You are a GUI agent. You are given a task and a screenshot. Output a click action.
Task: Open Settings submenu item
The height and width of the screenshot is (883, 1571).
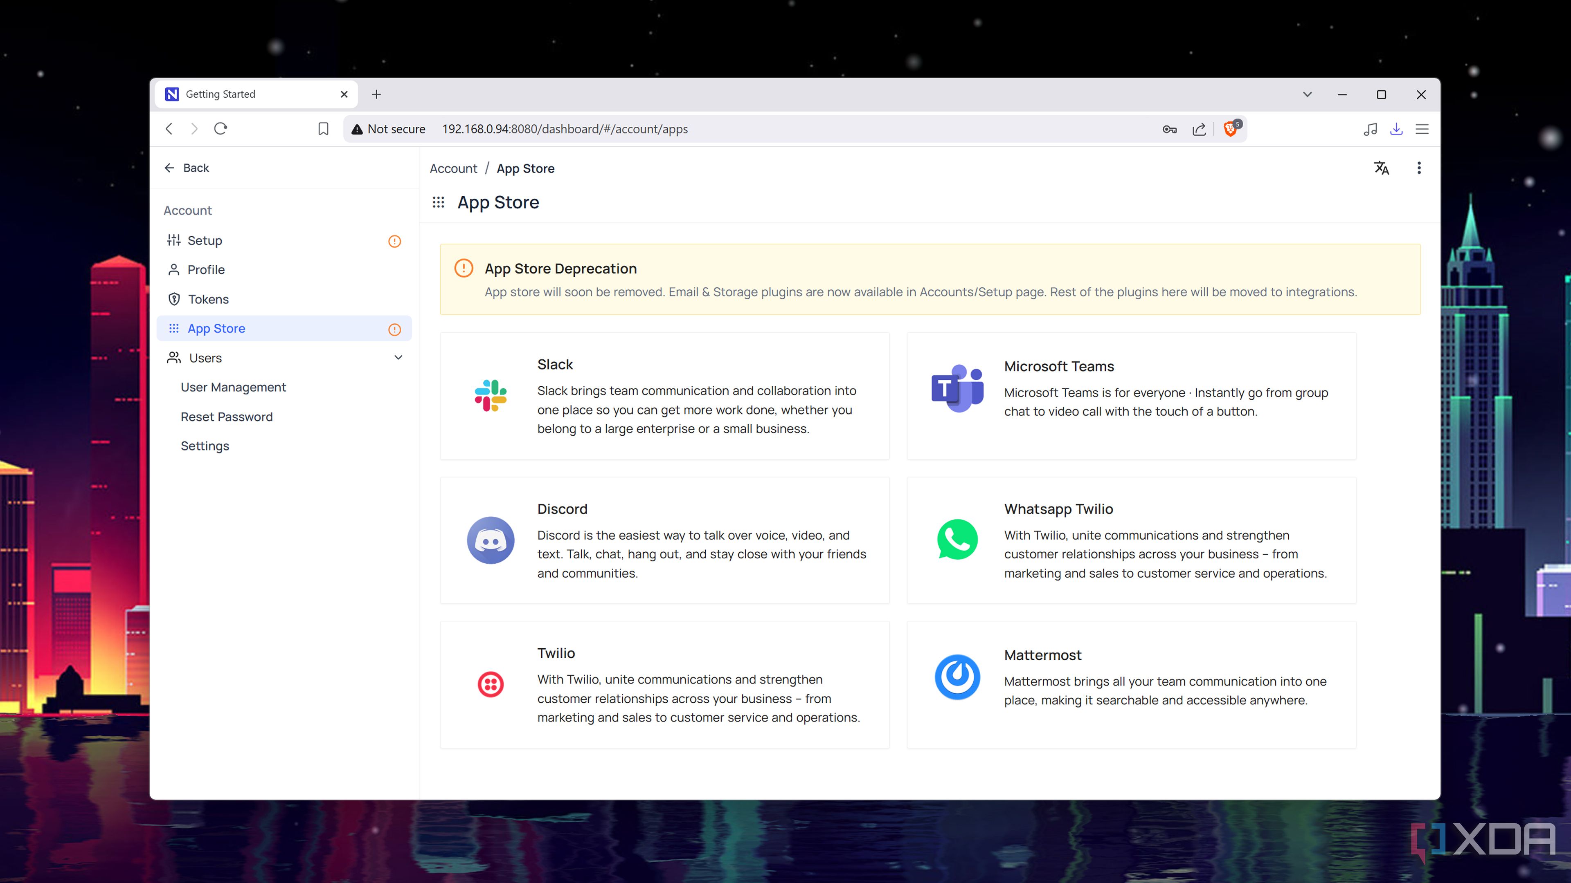tap(205, 446)
